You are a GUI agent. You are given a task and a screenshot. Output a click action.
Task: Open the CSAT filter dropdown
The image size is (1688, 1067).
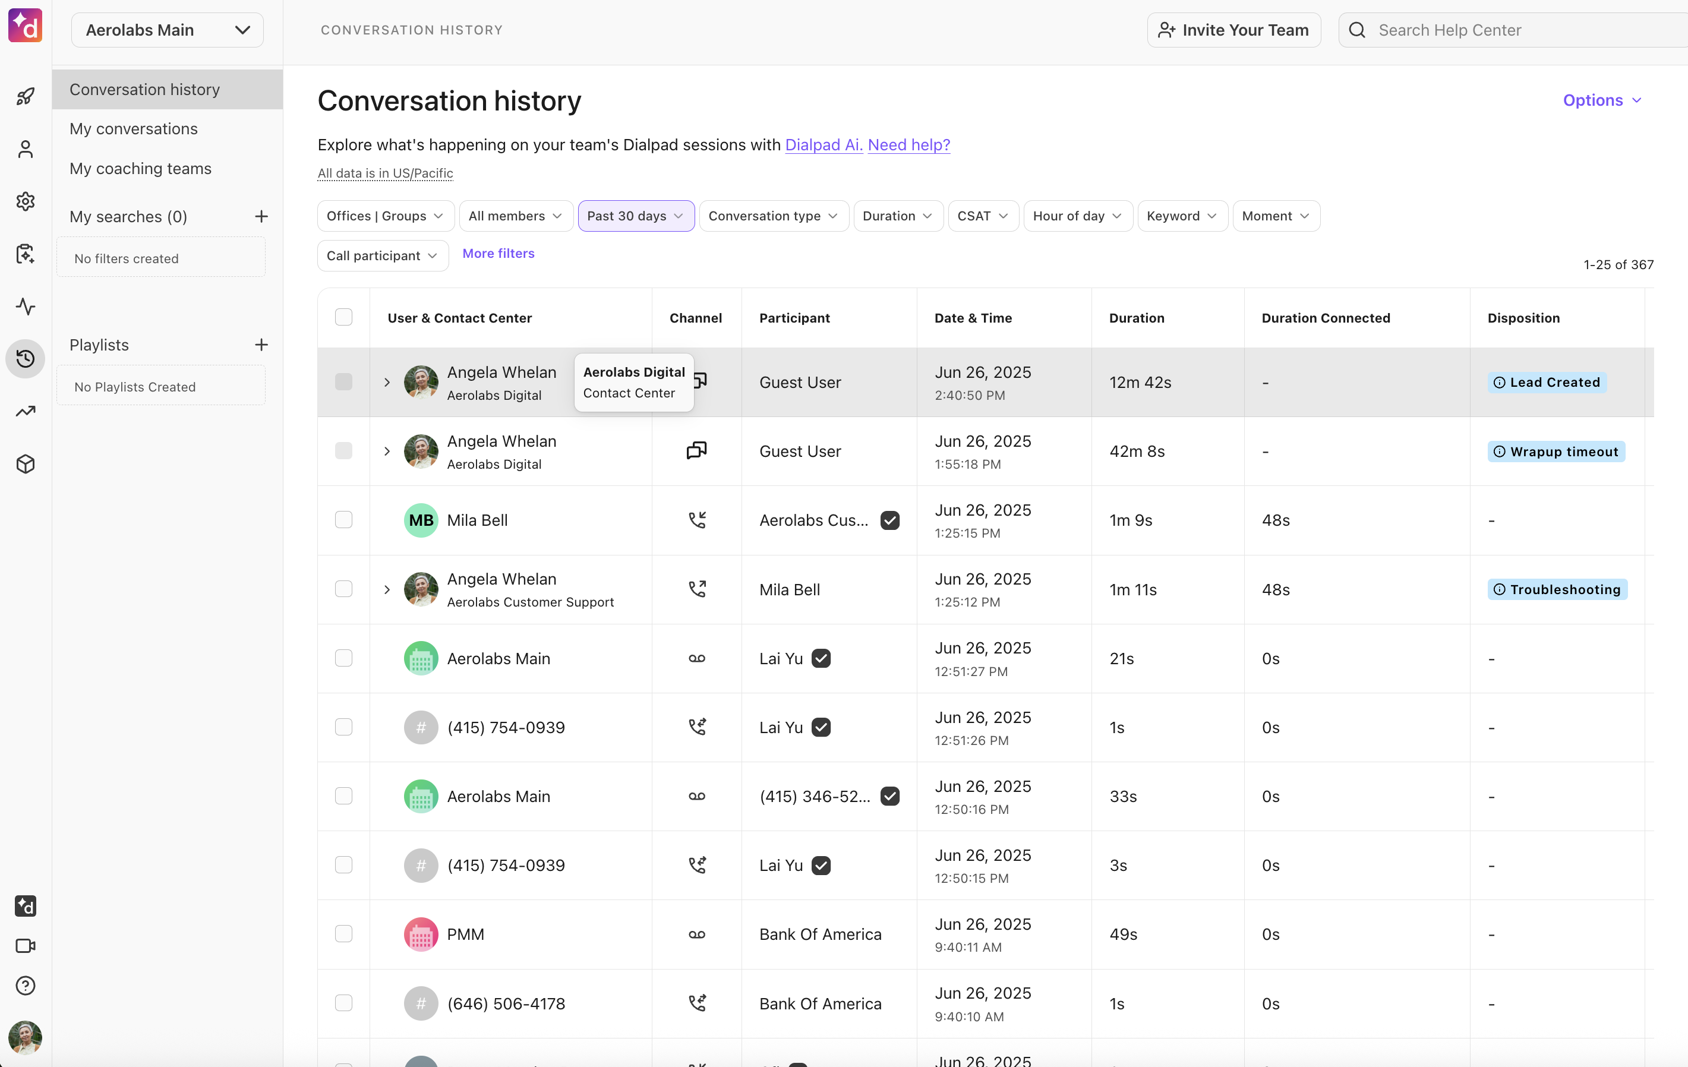[983, 216]
